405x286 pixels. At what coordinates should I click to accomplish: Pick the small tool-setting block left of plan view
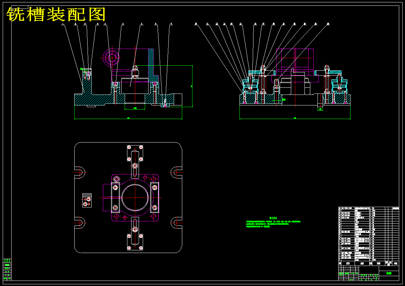point(87,200)
